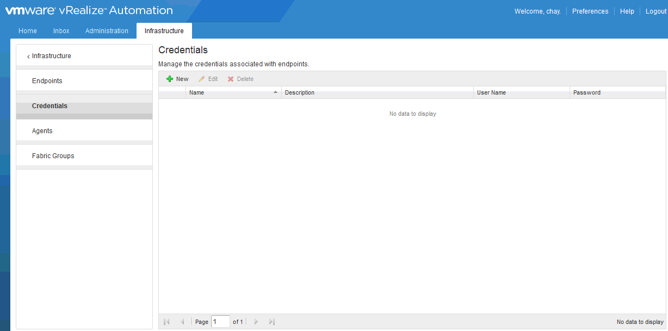
Task: Click the previous page arrow icon
Action: [x=183, y=322]
